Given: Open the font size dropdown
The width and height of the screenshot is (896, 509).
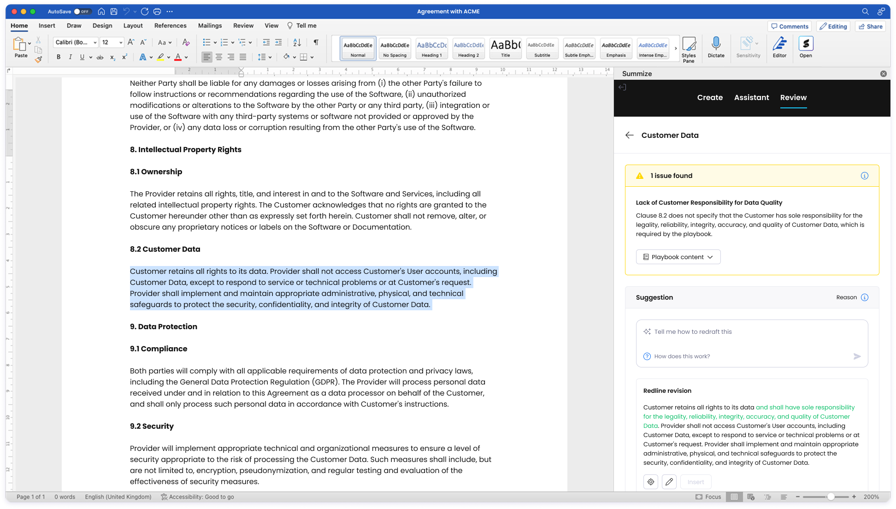Looking at the screenshot, I should click(x=120, y=42).
